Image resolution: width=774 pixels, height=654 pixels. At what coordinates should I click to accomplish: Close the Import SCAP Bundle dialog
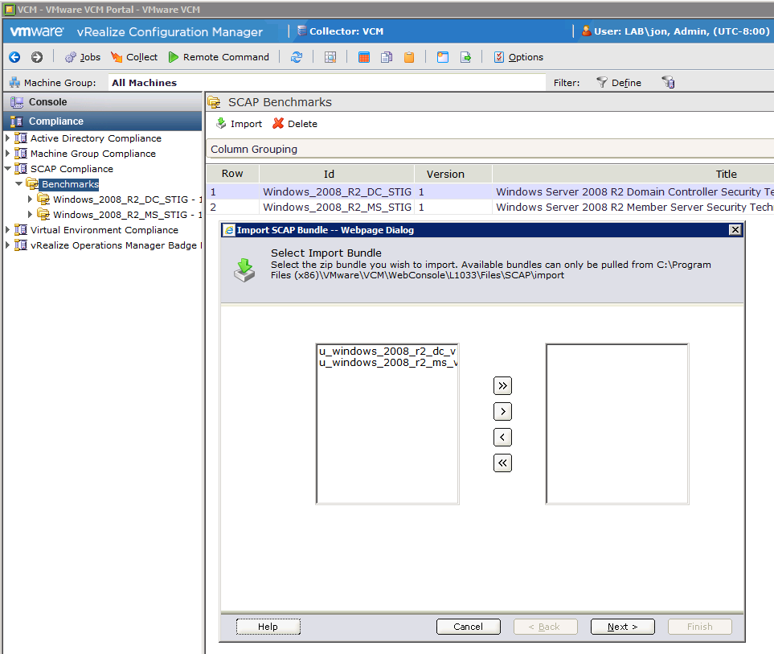tap(735, 230)
